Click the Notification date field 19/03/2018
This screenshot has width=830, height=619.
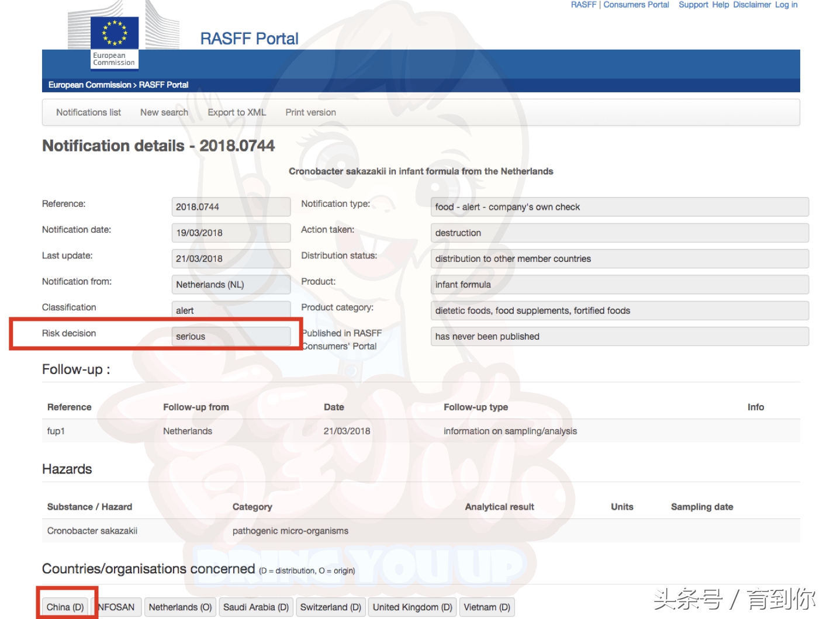pos(231,233)
